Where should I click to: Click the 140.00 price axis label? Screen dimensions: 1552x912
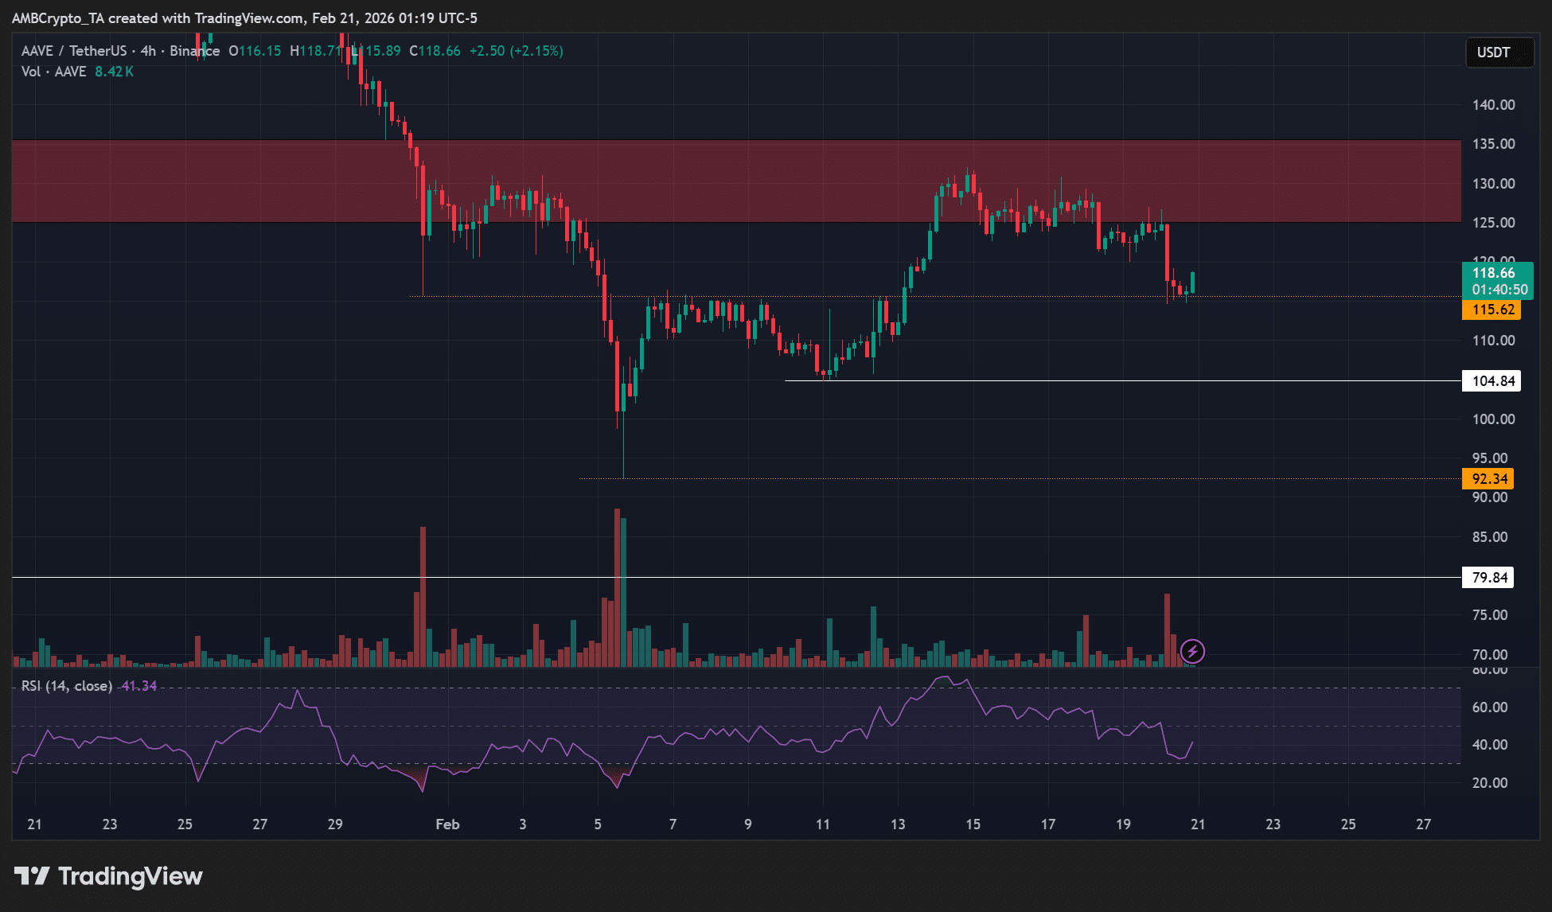1493,104
